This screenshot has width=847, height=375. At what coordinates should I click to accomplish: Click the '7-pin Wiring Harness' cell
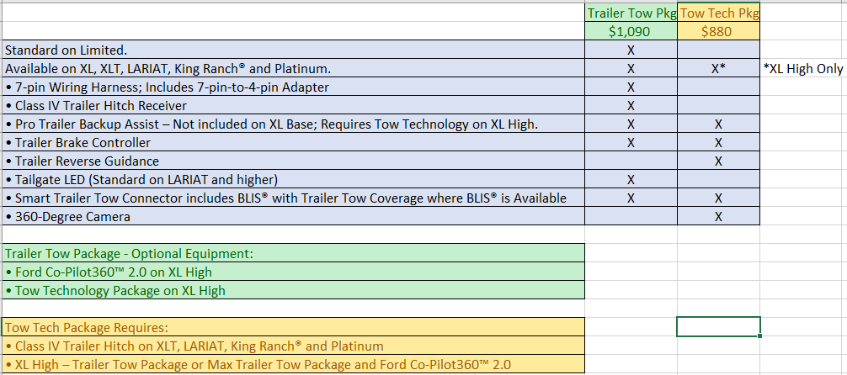pyautogui.click(x=293, y=87)
